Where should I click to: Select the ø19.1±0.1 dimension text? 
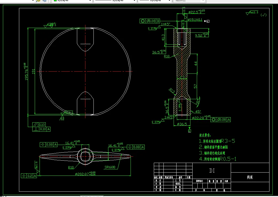coord(195,20)
